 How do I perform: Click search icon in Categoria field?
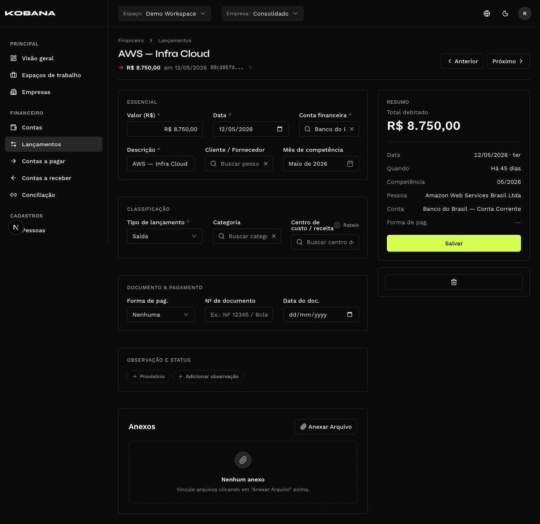(x=221, y=236)
